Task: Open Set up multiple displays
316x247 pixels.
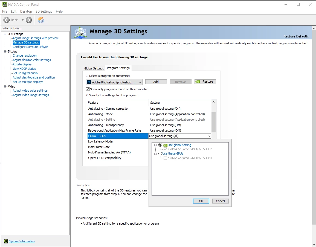Action: pyautogui.click(x=28, y=82)
